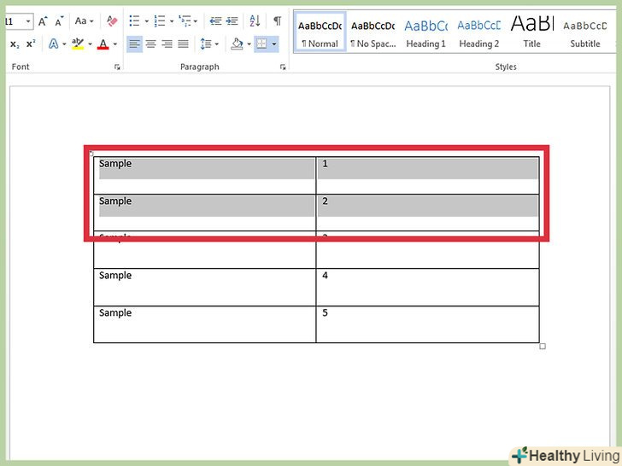Increase font size with Grow Font icon

[x=43, y=21]
